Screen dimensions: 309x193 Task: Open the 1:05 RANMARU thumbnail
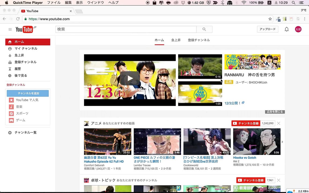point(200,94)
